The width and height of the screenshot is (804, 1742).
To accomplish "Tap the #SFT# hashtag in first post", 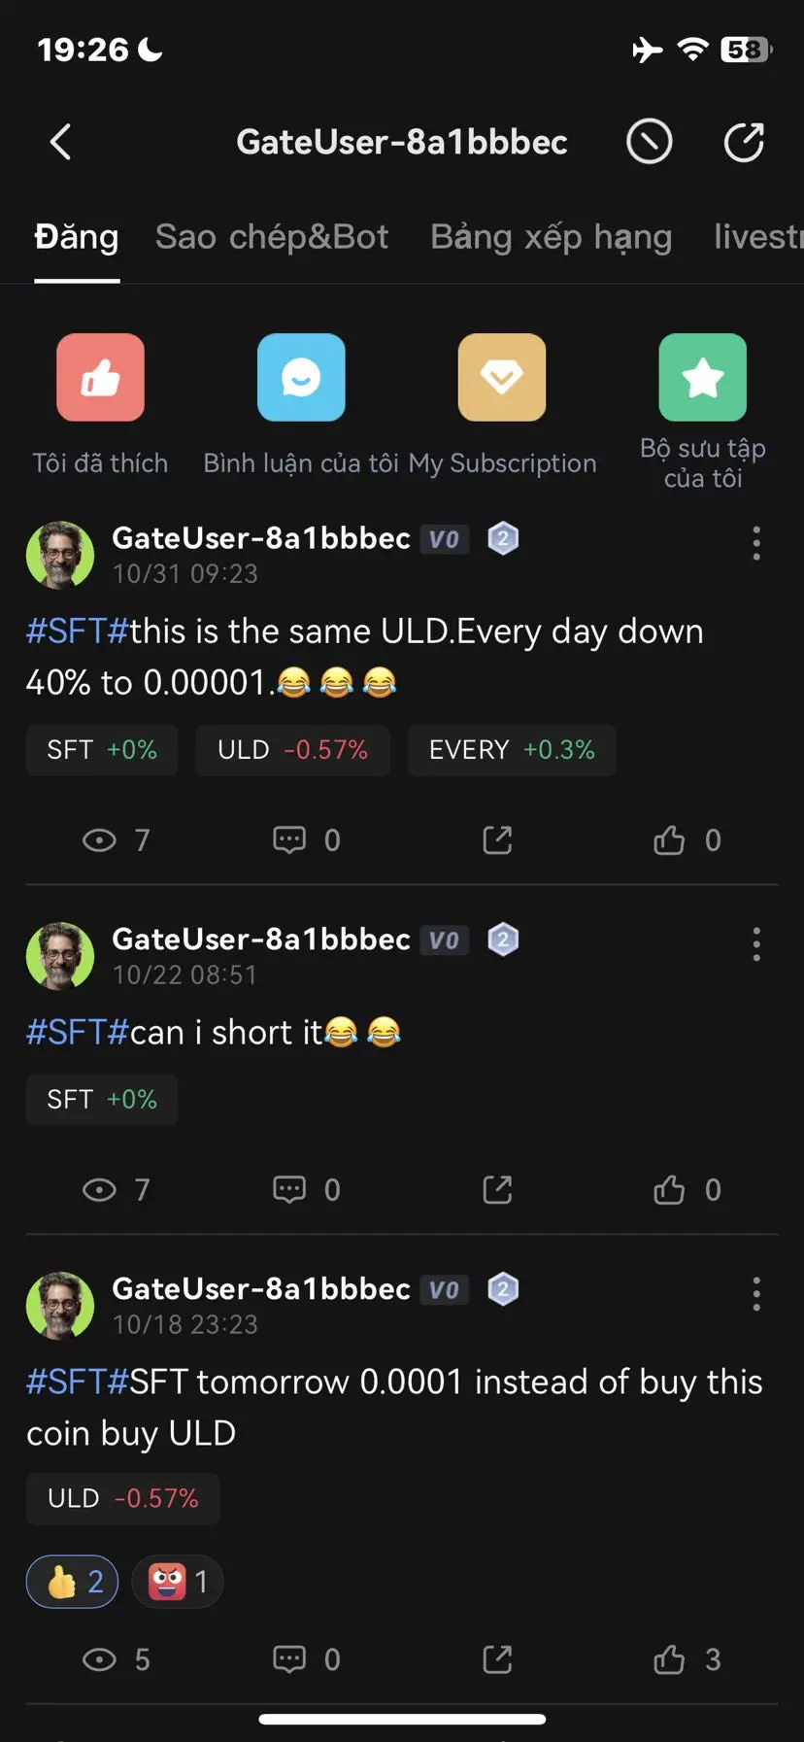I will [77, 632].
